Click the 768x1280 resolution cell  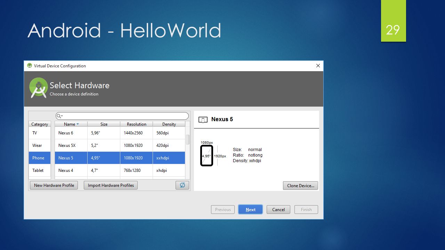coord(136,170)
